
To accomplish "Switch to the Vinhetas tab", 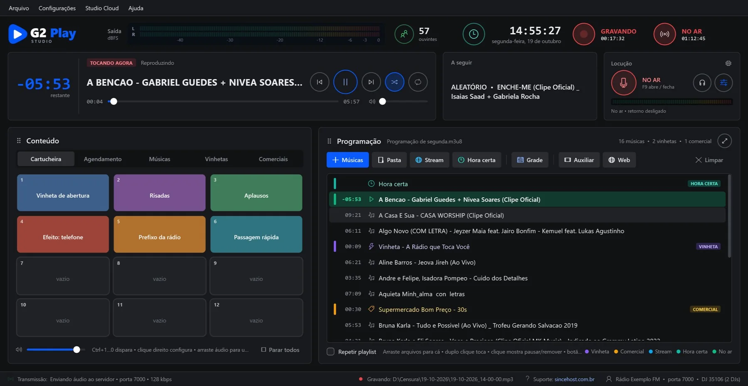I will pos(217,159).
